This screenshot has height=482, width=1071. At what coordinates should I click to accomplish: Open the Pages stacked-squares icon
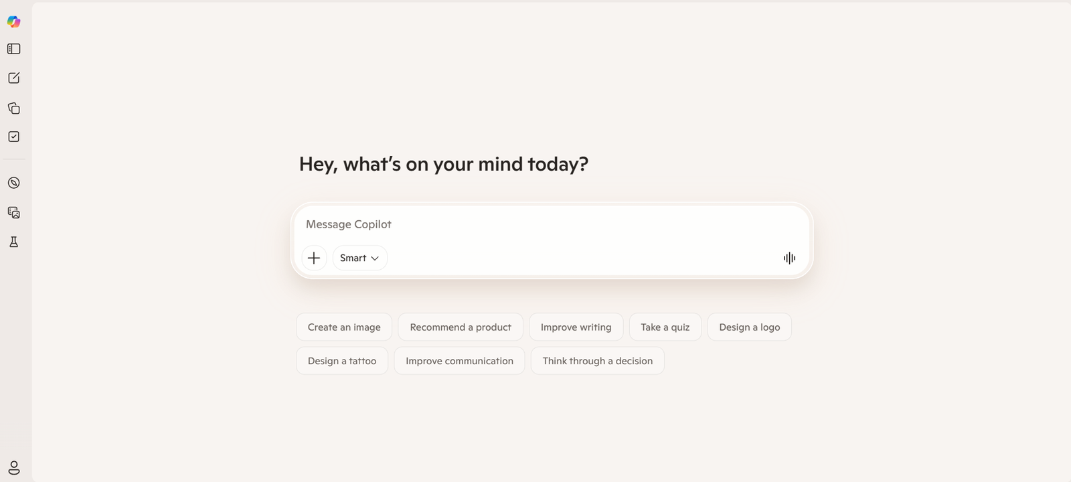pyautogui.click(x=13, y=108)
